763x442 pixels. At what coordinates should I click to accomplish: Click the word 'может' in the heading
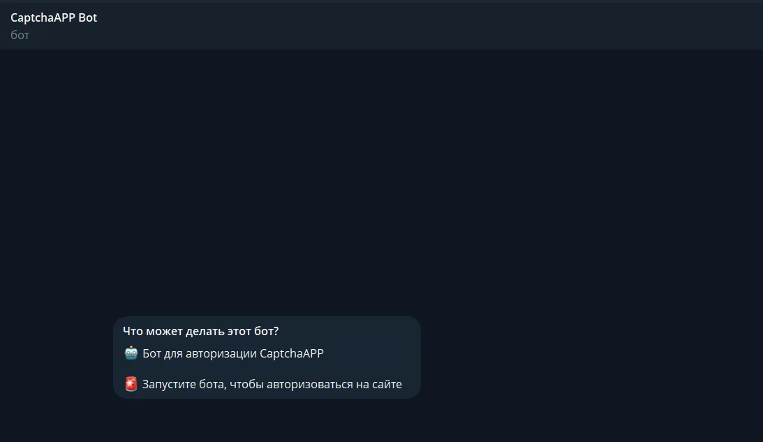[x=165, y=332]
